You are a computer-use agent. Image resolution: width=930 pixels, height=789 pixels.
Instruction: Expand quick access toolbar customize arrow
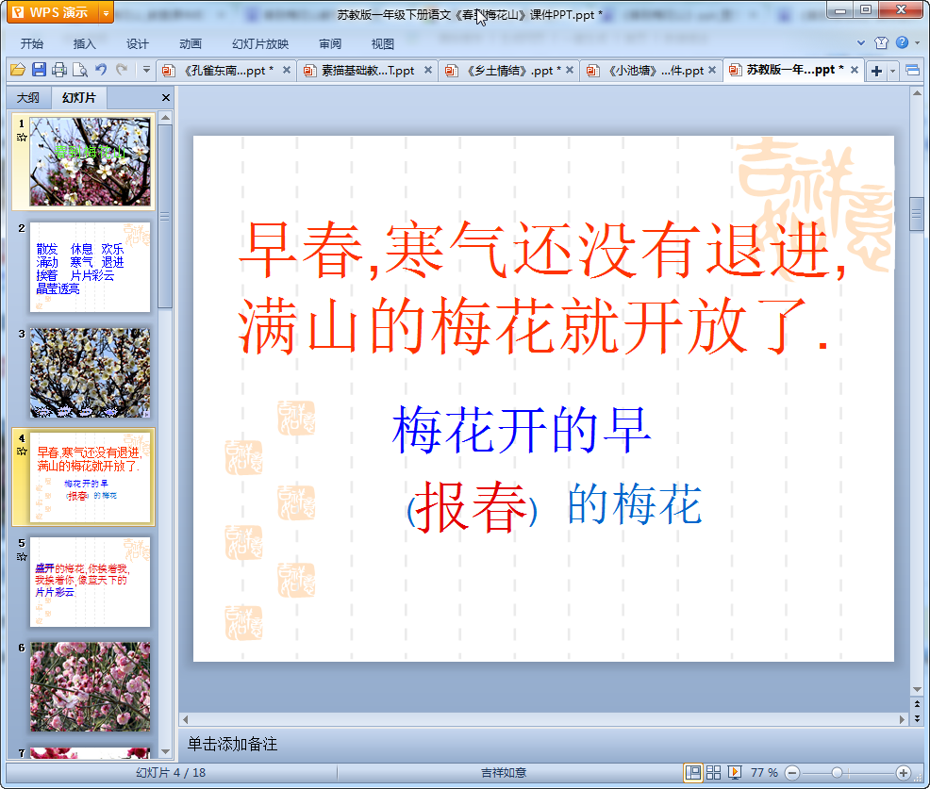(146, 70)
